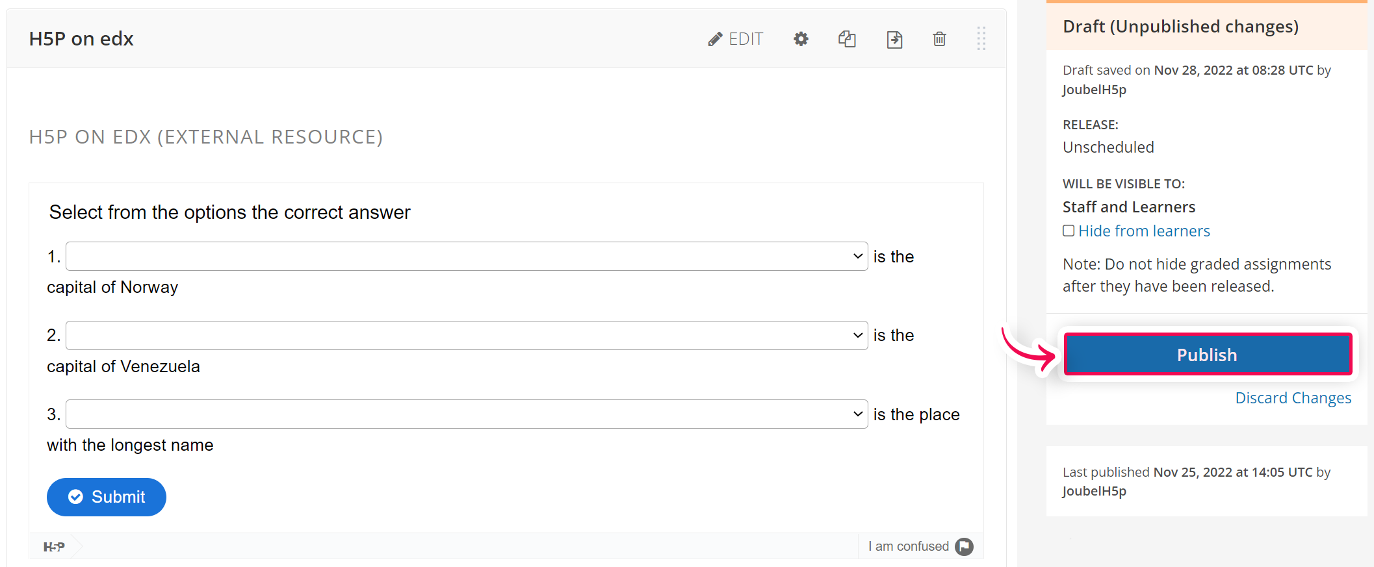1374x567 pixels.
Task: Grab the drag handle dots
Action: click(x=981, y=38)
